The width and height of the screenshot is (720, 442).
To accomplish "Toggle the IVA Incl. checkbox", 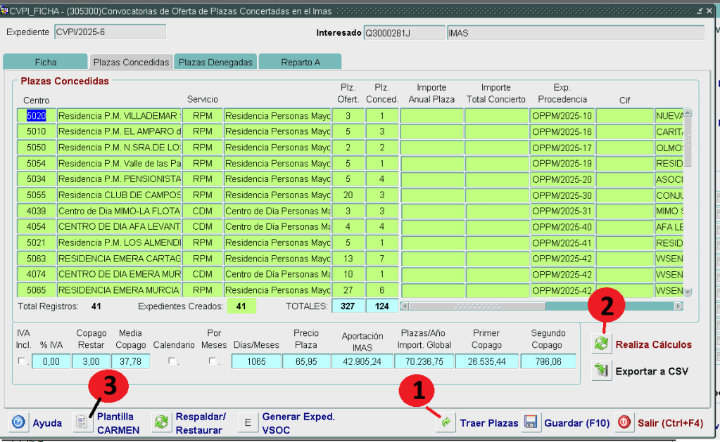I will pyautogui.click(x=22, y=361).
